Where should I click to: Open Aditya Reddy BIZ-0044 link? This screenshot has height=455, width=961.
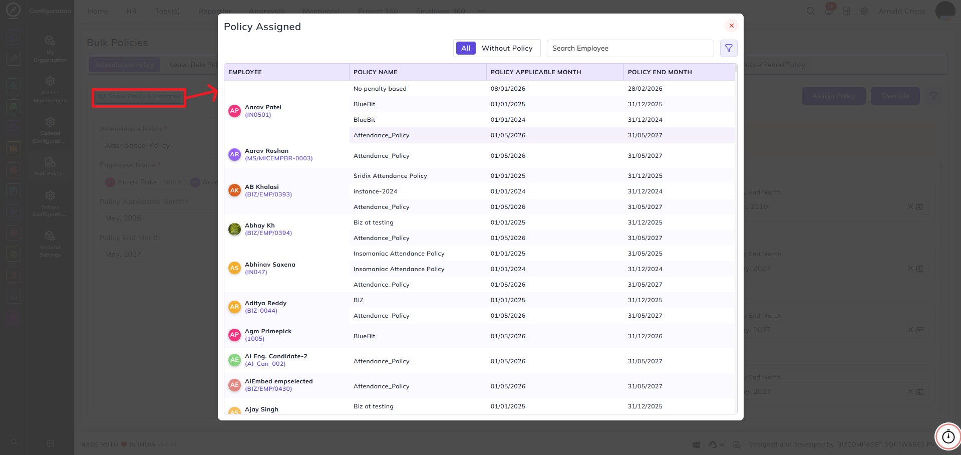pos(261,311)
